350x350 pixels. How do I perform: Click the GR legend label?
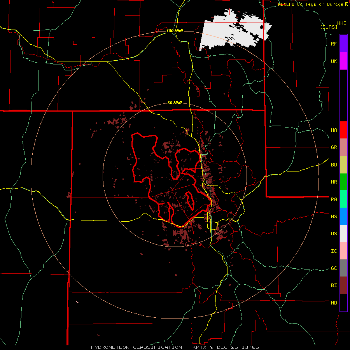[334, 147]
